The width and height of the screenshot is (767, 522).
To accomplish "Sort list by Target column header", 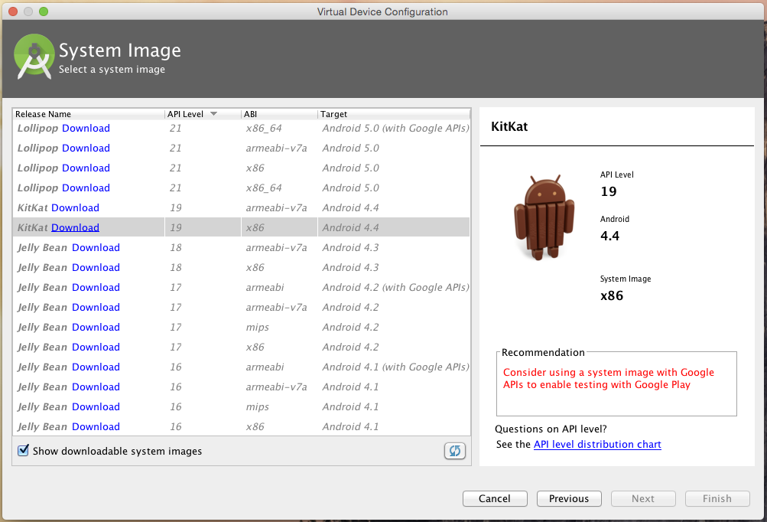I will coord(334,114).
